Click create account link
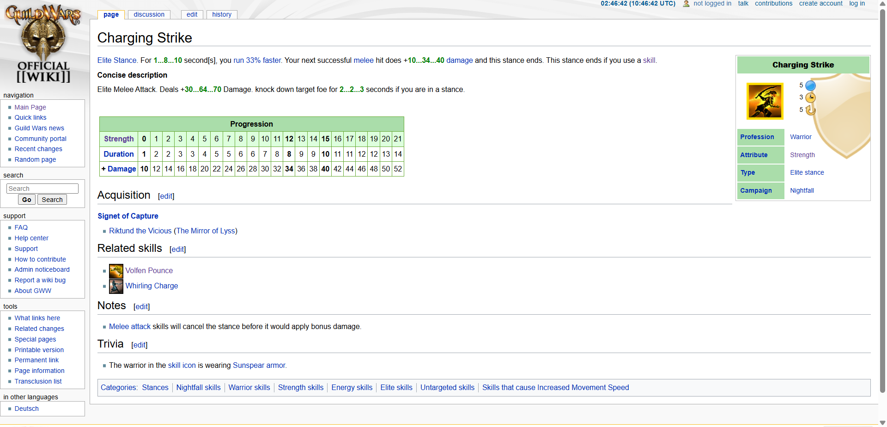Image resolution: width=887 pixels, height=427 pixels. click(820, 4)
